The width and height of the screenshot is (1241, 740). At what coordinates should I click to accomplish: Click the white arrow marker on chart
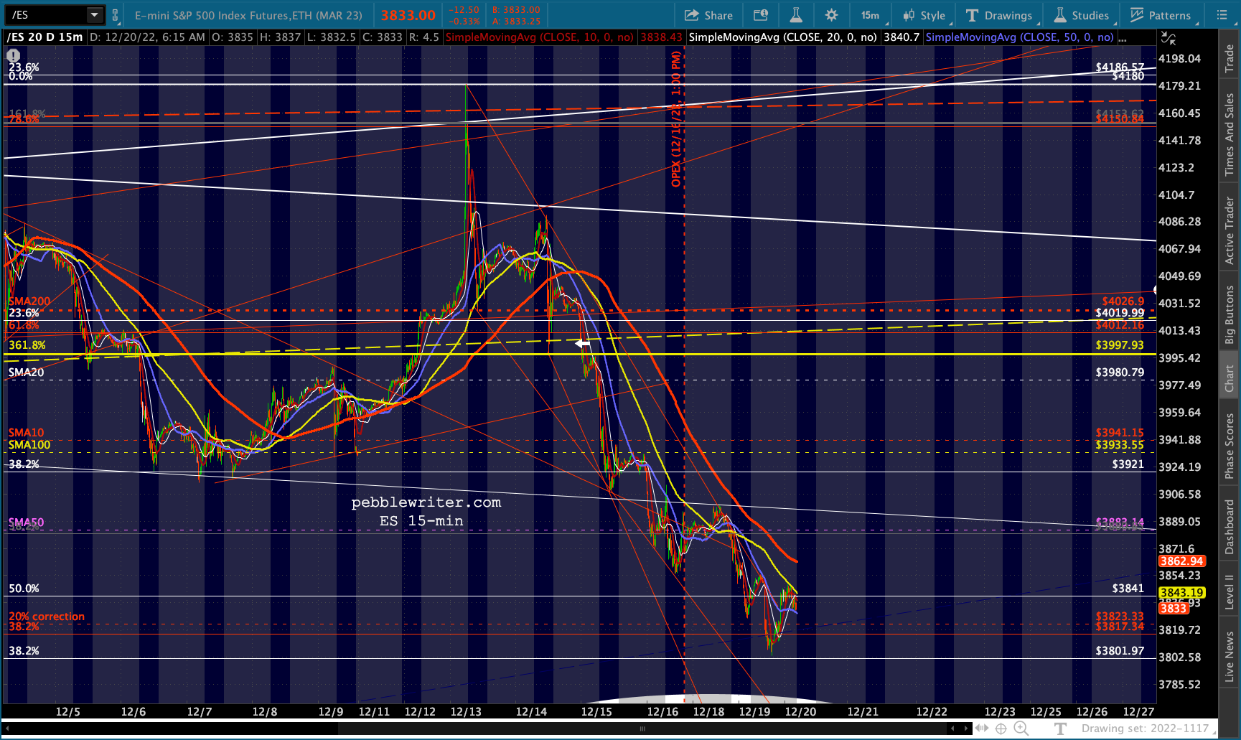tap(582, 344)
